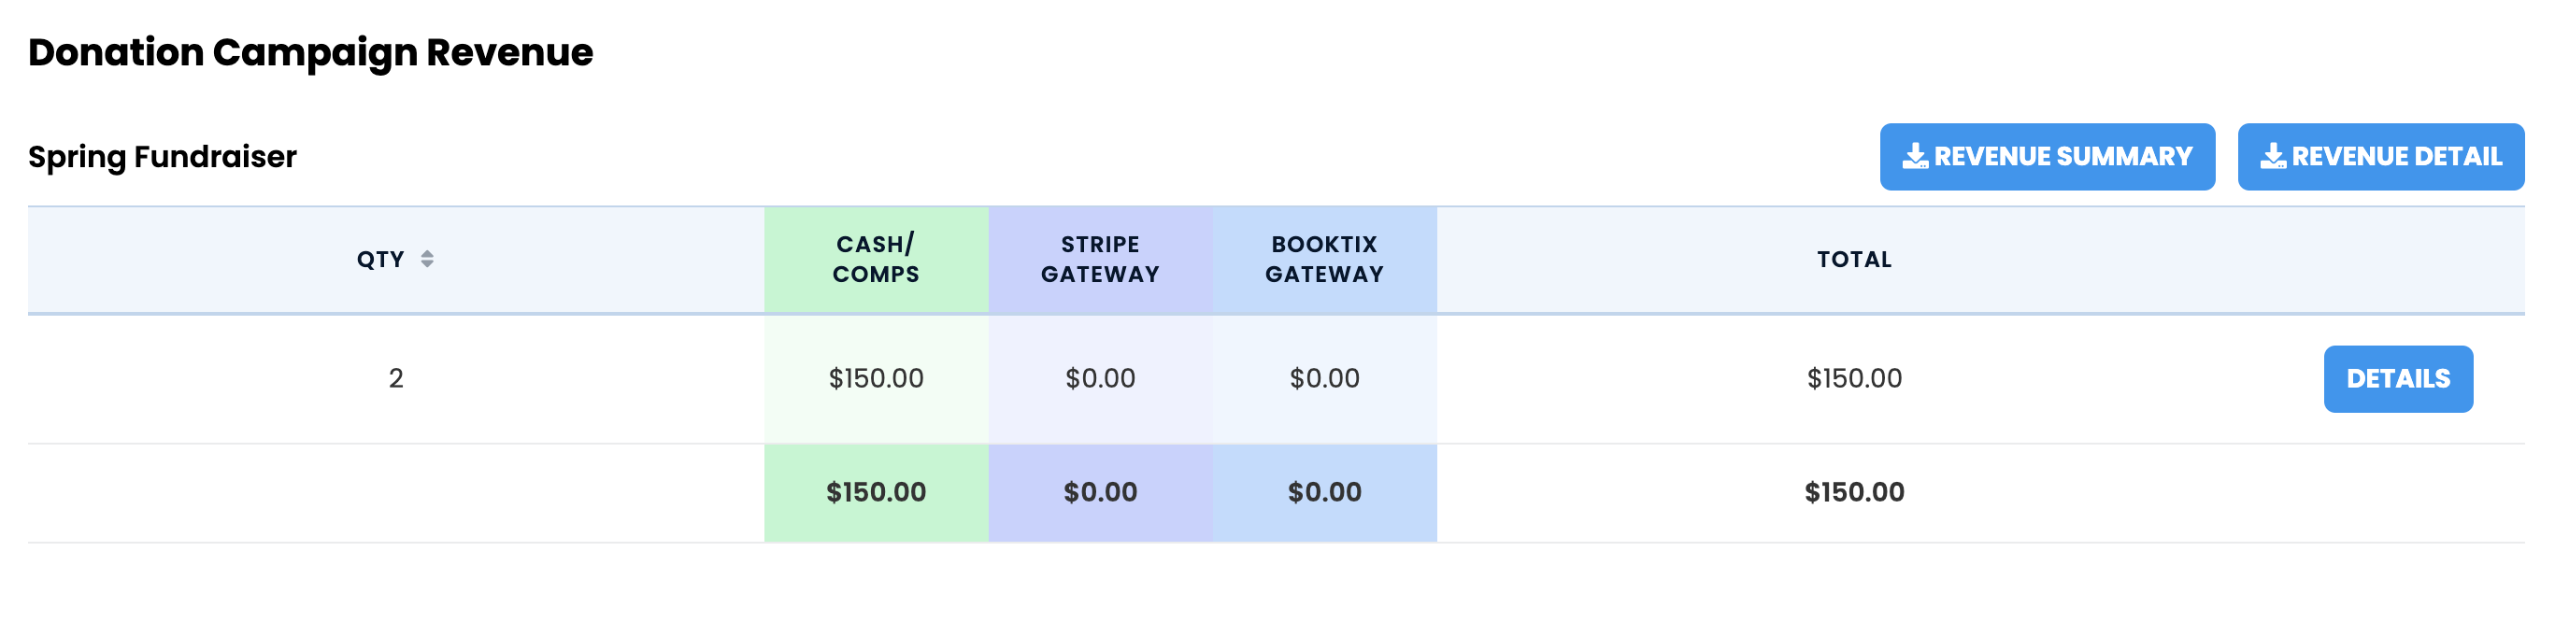Open Details for the Spring Fundraiser row
2555x622 pixels.
2397,379
